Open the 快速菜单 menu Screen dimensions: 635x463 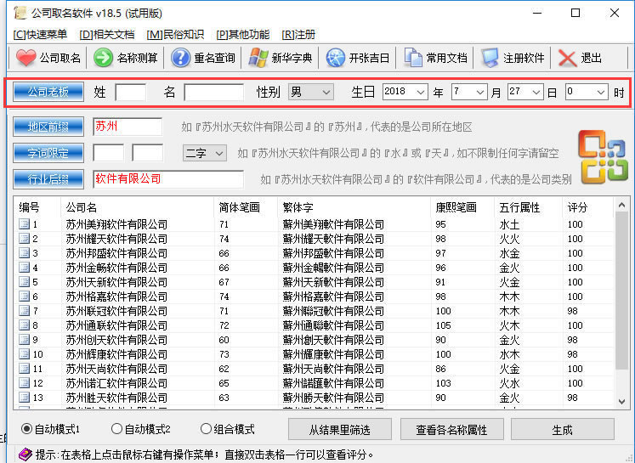tap(40, 35)
